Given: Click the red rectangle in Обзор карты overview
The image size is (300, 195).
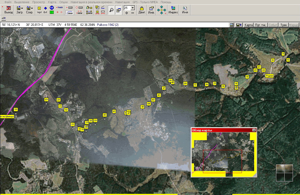Looking at the screenshot, I should [x=222, y=161].
